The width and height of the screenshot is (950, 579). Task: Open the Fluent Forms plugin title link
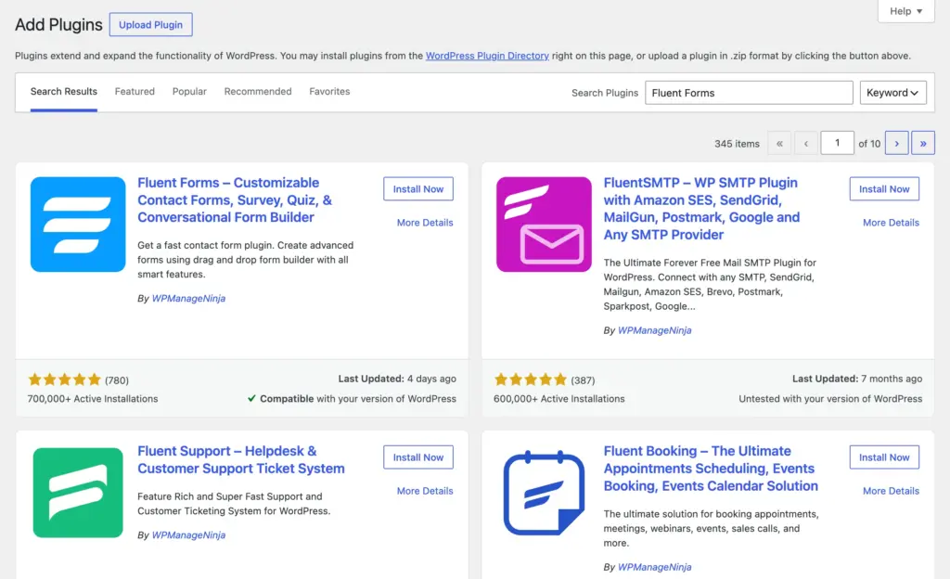pos(235,199)
